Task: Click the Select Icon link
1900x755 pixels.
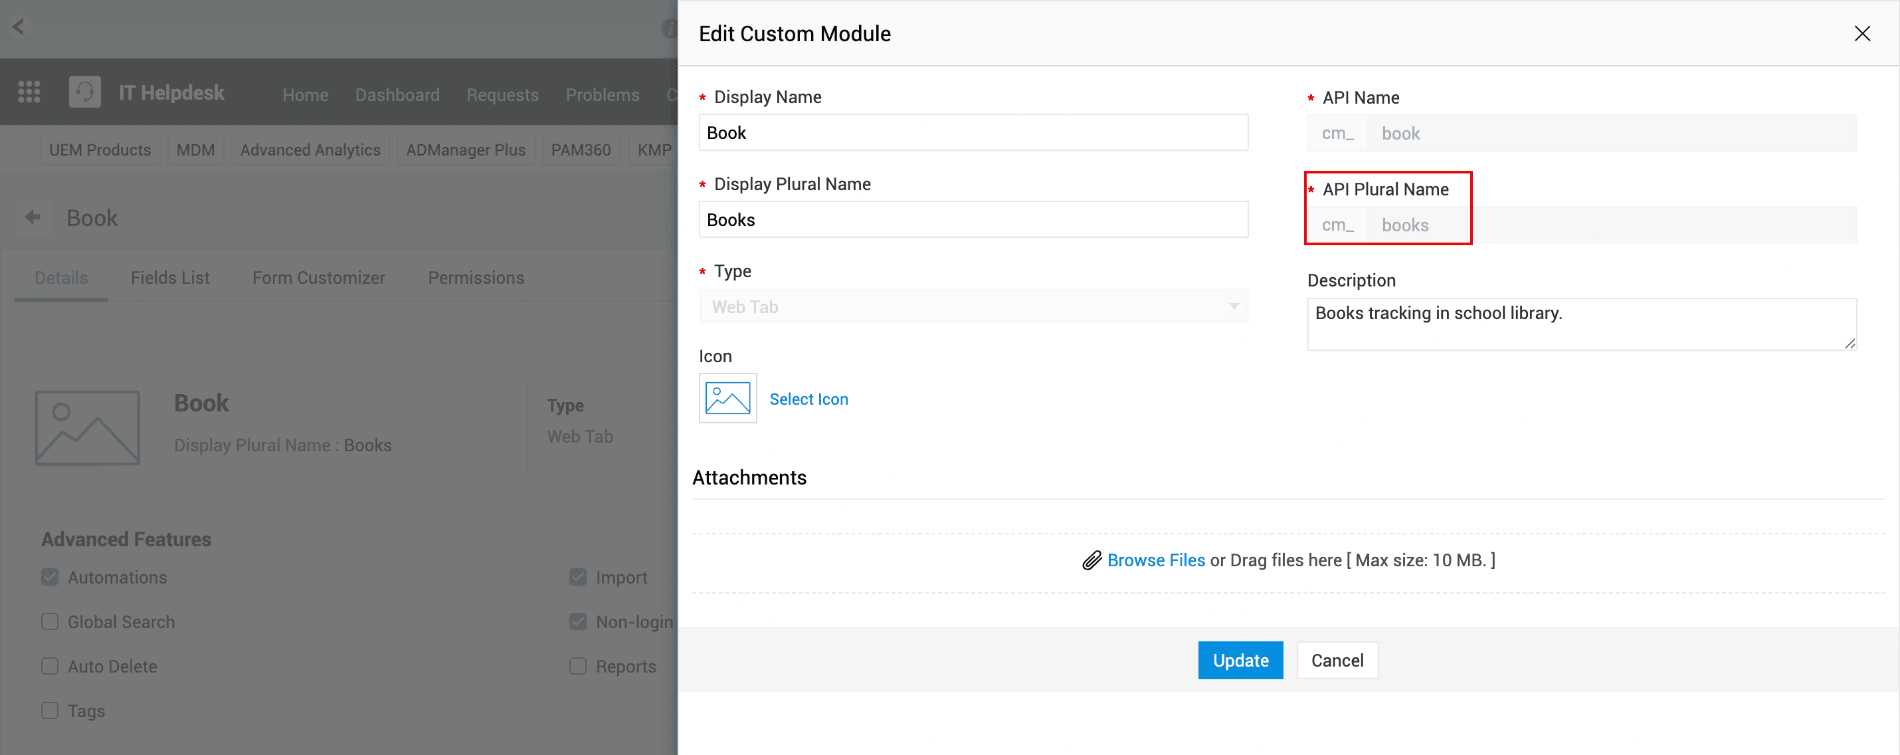Action: (x=808, y=399)
